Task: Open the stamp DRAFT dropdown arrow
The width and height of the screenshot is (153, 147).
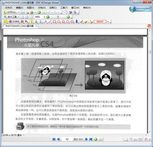Action: (108, 22)
